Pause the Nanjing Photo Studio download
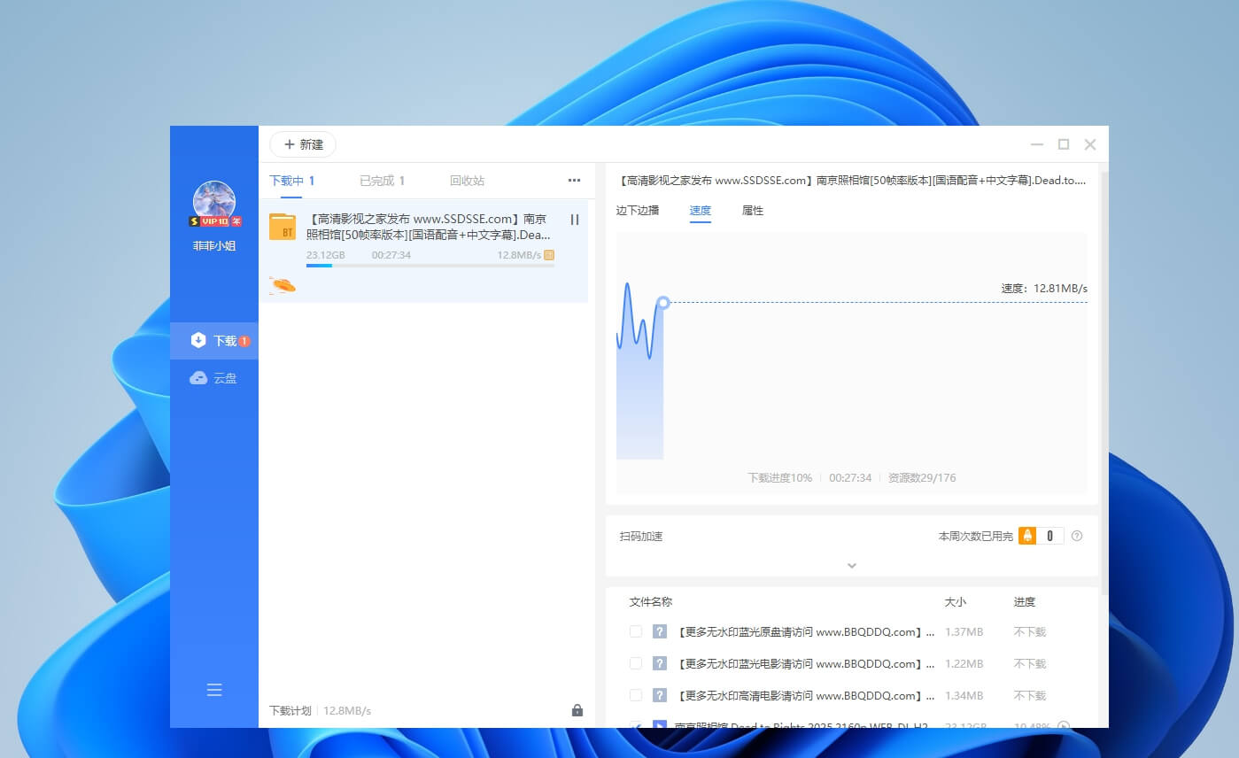 (575, 219)
